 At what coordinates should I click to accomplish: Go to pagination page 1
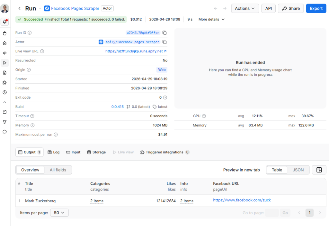309,213
